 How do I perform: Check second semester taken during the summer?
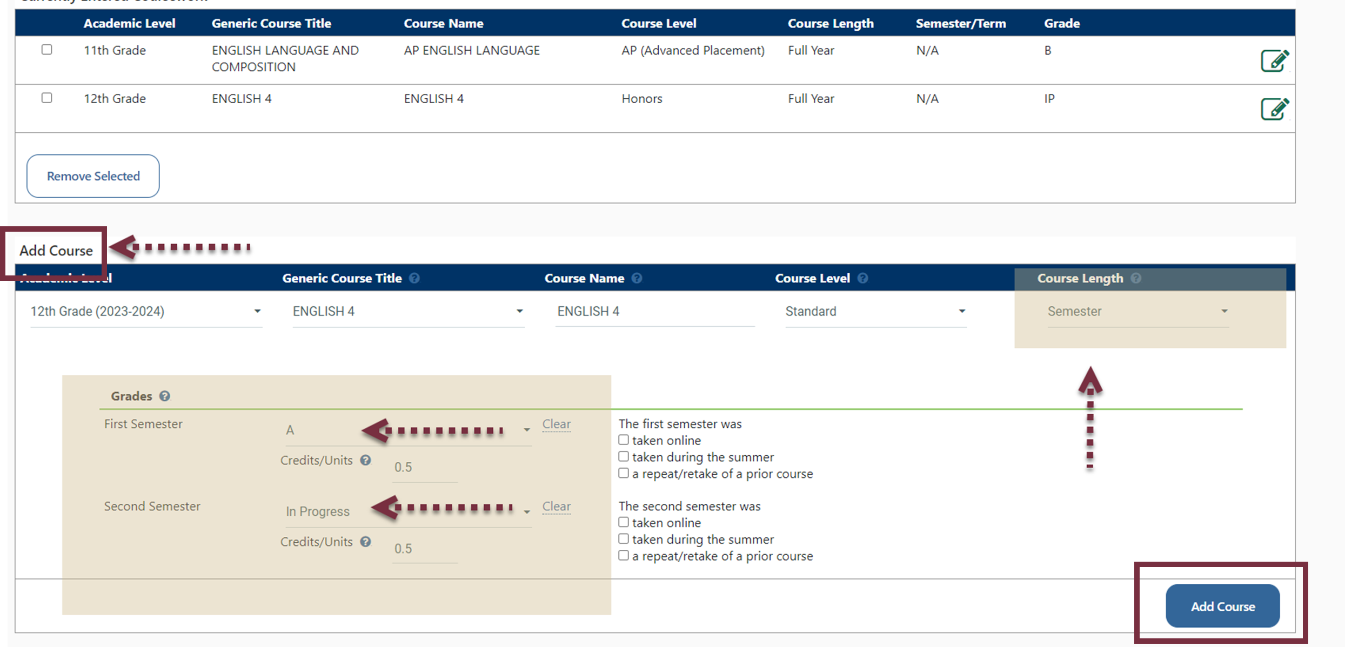tap(624, 539)
